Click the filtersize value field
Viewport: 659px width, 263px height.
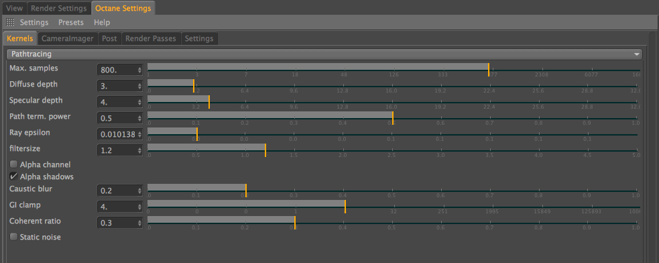[x=120, y=150]
